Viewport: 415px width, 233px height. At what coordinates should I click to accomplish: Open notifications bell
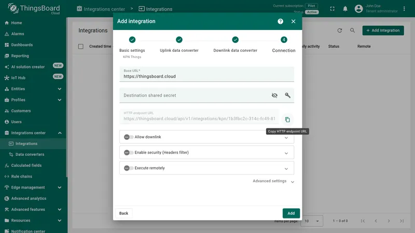345,9
